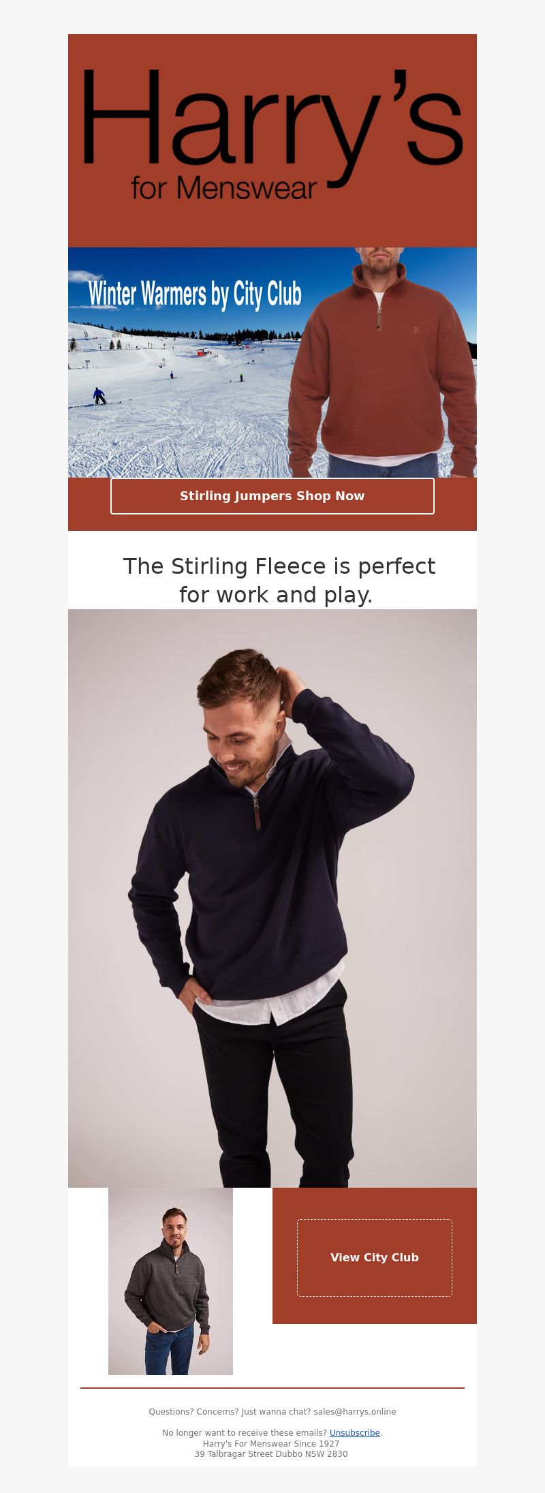Image resolution: width=545 pixels, height=1493 pixels.
Task: Click the View City Club button
Action: pos(375,1257)
